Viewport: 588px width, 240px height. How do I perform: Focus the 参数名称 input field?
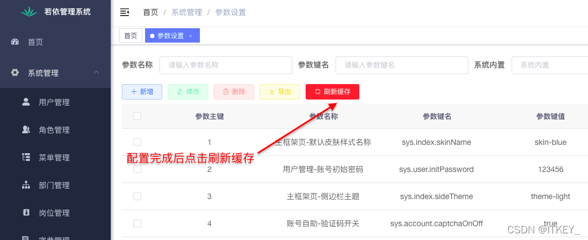(x=226, y=65)
